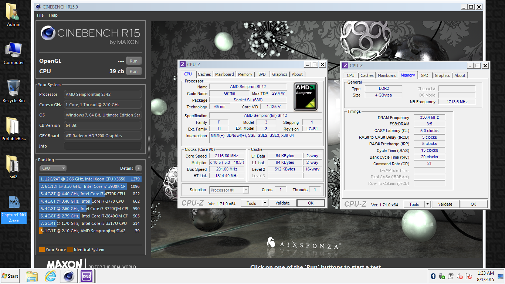Click Validate in the Memory window
Image resolution: width=505 pixels, height=284 pixels.
pos(445,204)
